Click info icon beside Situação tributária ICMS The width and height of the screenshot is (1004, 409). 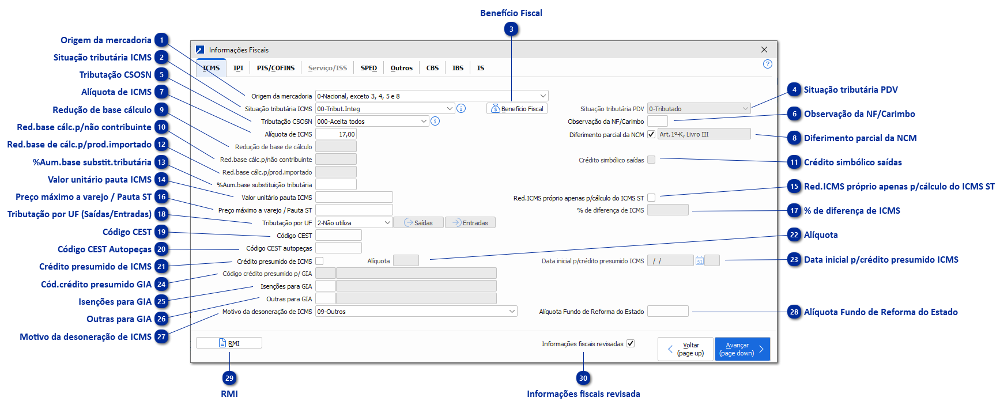coord(461,108)
